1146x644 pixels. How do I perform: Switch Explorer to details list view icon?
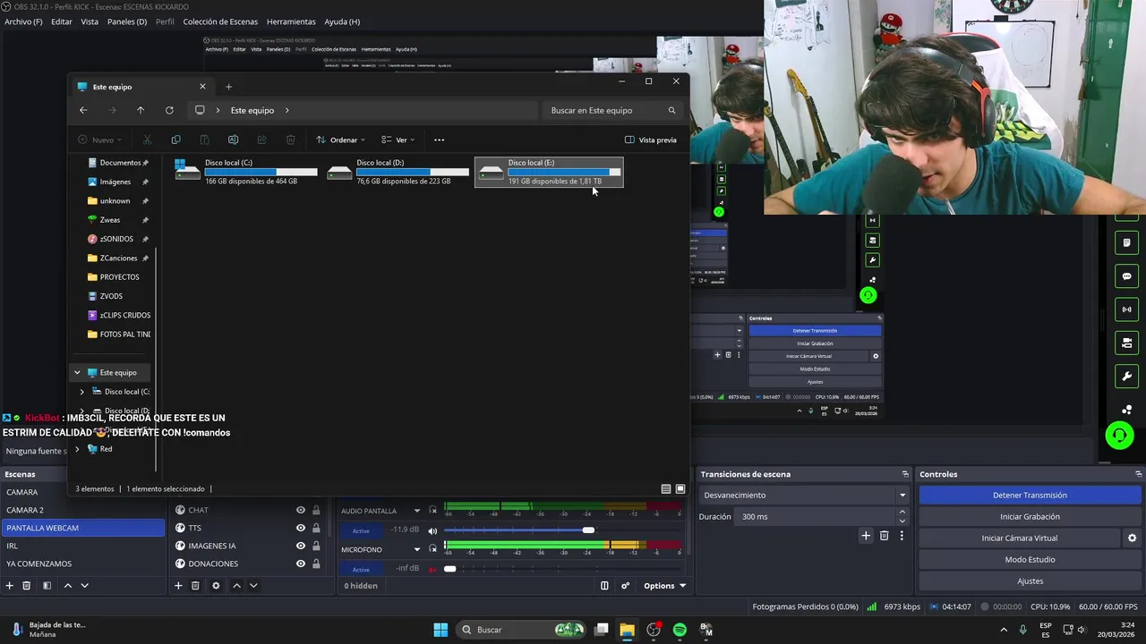tap(665, 489)
